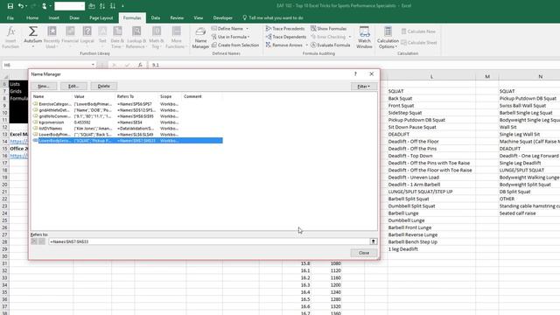Click the Scope column header

tap(165, 96)
